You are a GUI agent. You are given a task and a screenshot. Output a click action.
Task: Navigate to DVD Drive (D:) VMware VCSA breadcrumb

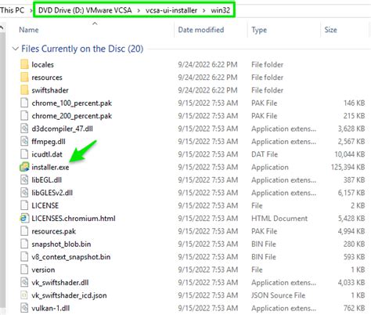(85, 10)
